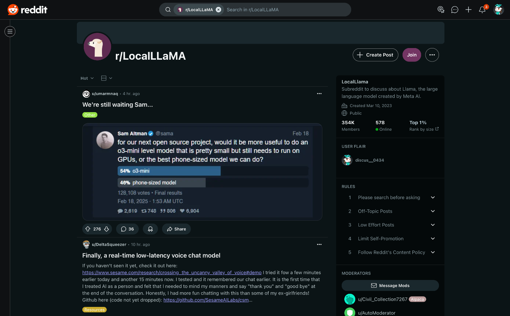Viewport: 510px width, 316px height.
Task: Click the Message Mods button
Action: pyautogui.click(x=390, y=285)
